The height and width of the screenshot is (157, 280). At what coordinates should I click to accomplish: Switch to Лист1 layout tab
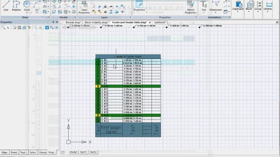click(83, 152)
